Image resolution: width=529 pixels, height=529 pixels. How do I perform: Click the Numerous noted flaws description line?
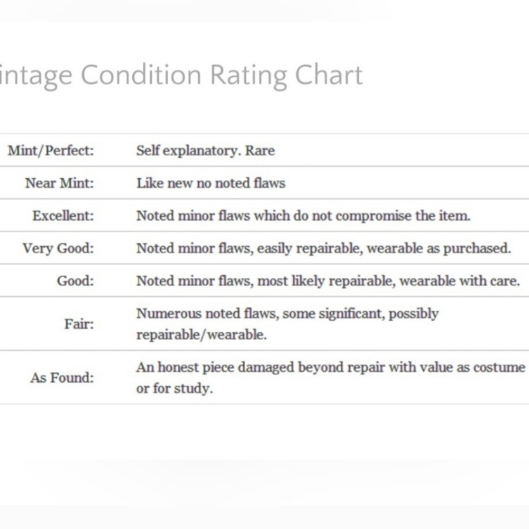tap(287, 313)
